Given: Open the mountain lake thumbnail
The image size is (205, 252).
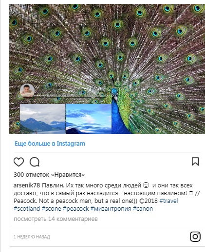Looking at the screenshot, I should [42, 119].
